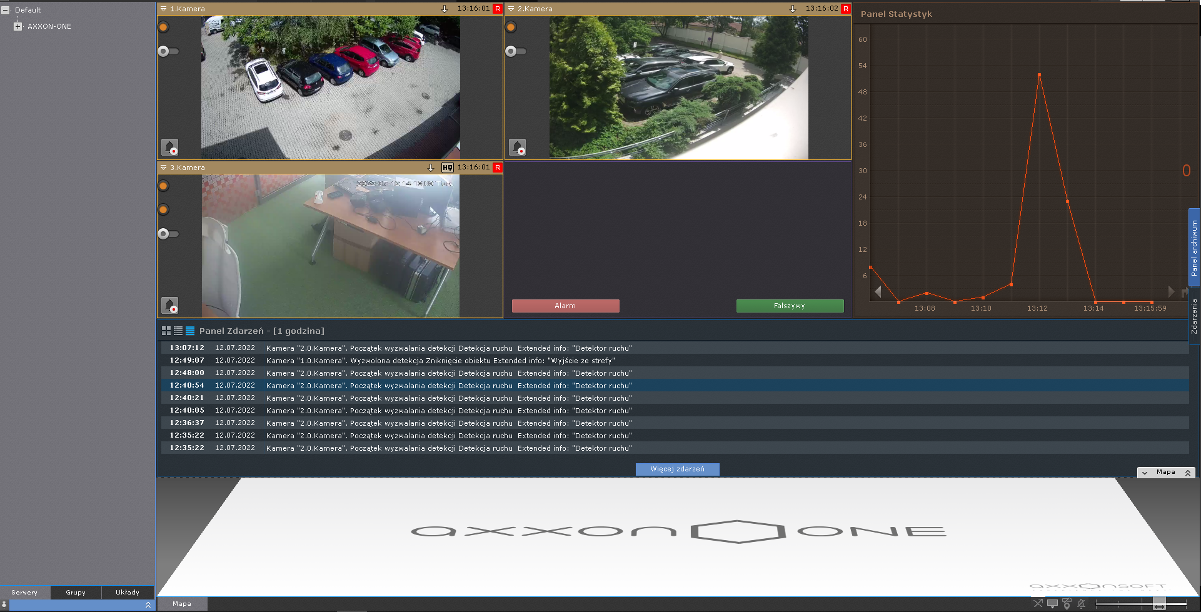
Task: Click alarm bell icon on 1.Kamera
Action: (x=170, y=148)
